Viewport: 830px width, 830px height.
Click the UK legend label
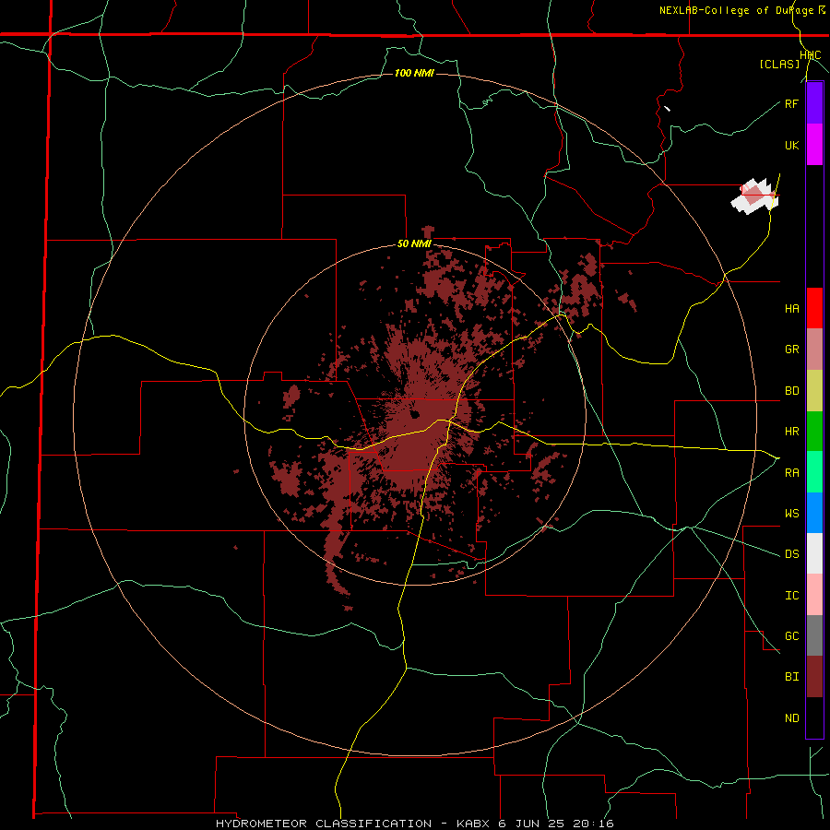tap(791, 145)
